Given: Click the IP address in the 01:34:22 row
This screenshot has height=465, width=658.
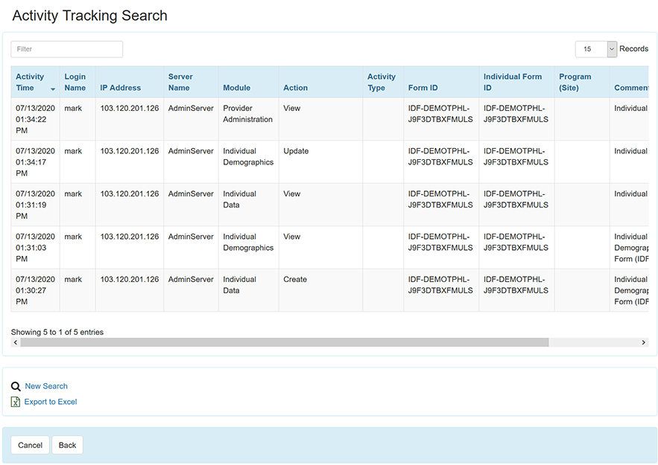Looking at the screenshot, I should coord(130,109).
